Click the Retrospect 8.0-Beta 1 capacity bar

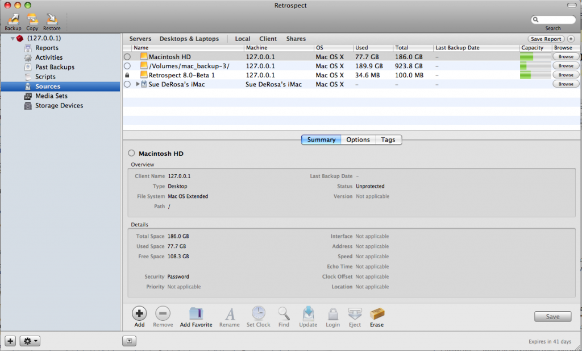tap(535, 75)
